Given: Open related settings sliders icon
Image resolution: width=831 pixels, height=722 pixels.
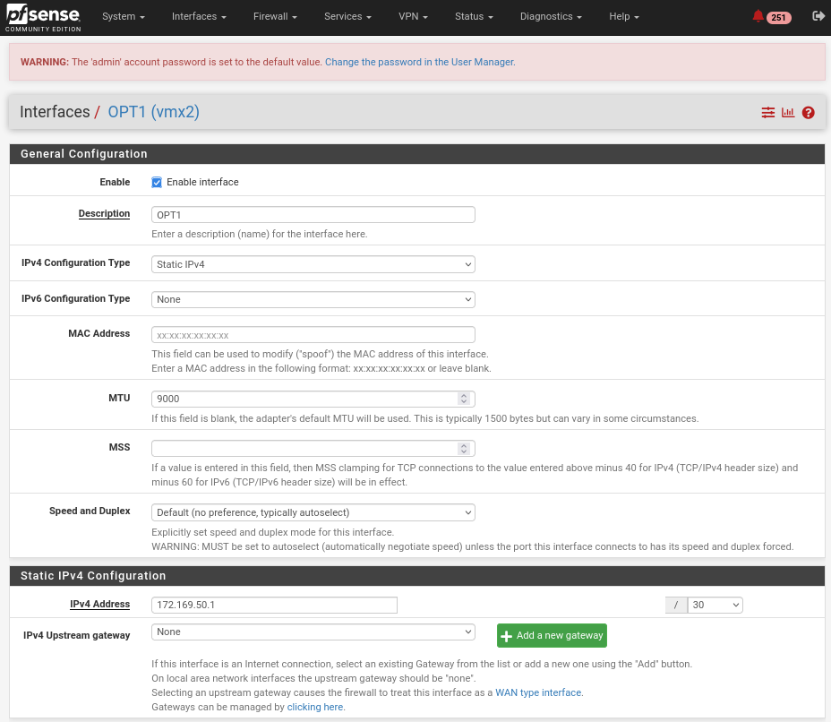Looking at the screenshot, I should coord(768,112).
